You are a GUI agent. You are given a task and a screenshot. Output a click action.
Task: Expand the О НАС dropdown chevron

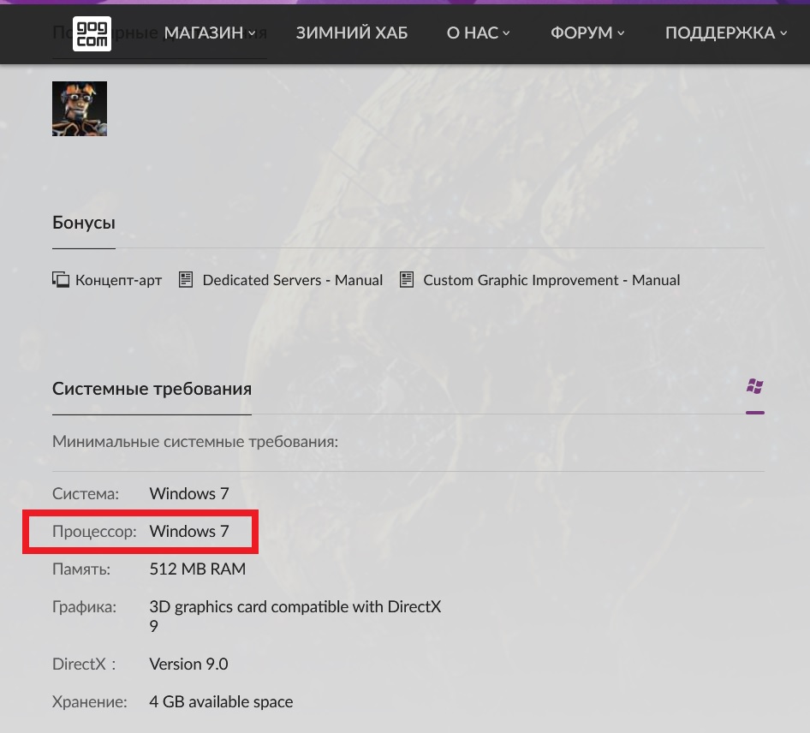point(506,33)
